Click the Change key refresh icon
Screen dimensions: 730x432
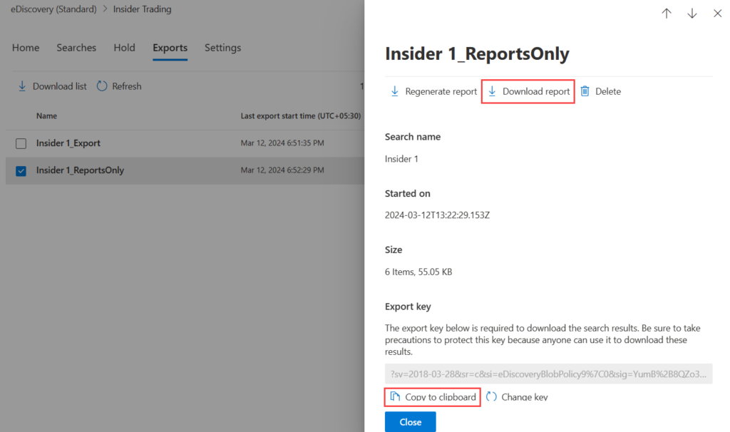(x=491, y=397)
